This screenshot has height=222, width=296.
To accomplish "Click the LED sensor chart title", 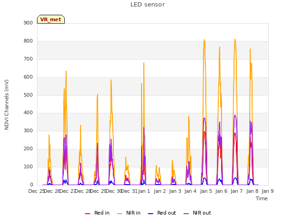I will [x=148, y=5].
